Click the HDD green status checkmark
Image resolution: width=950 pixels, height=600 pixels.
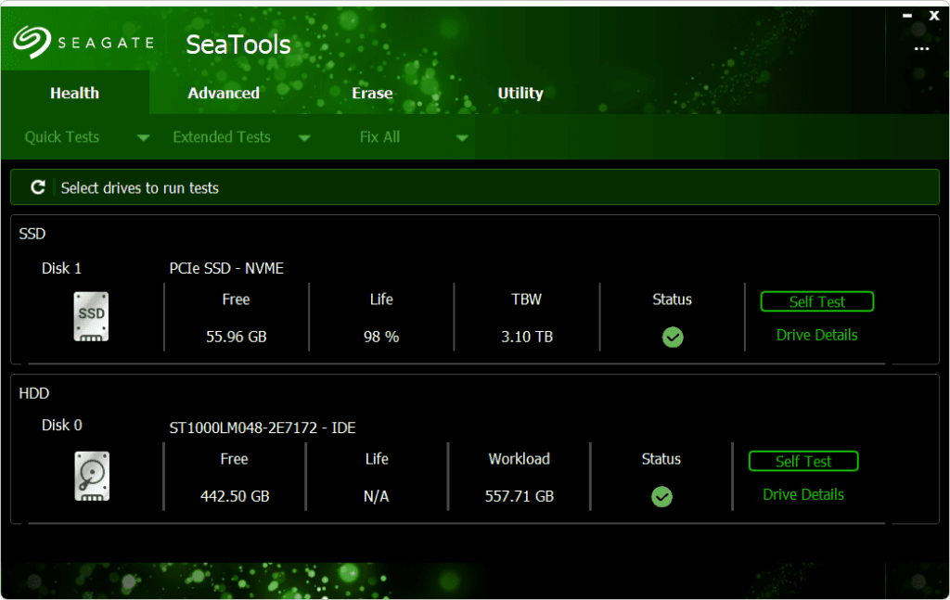pyautogui.click(x=661, y=497)
